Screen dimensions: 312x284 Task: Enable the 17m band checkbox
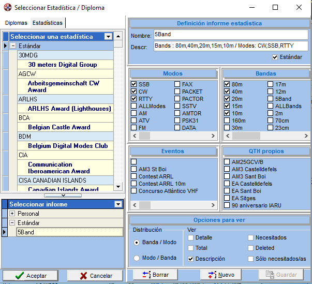click(271, 84)
